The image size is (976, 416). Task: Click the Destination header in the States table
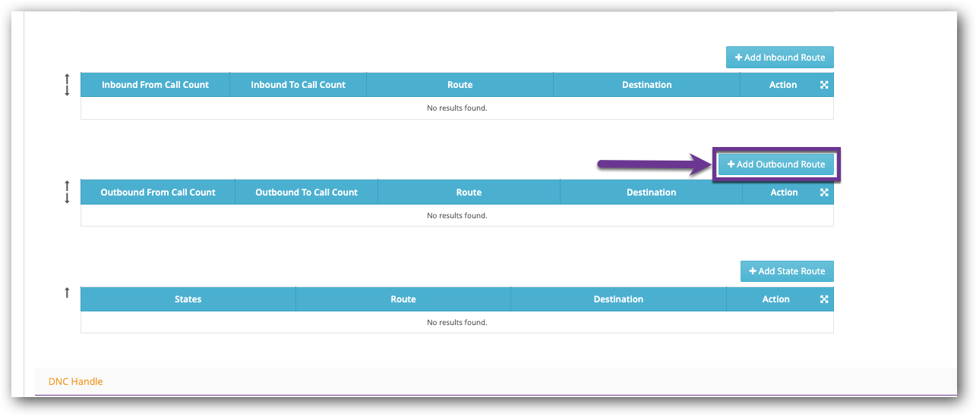(618, 299)
